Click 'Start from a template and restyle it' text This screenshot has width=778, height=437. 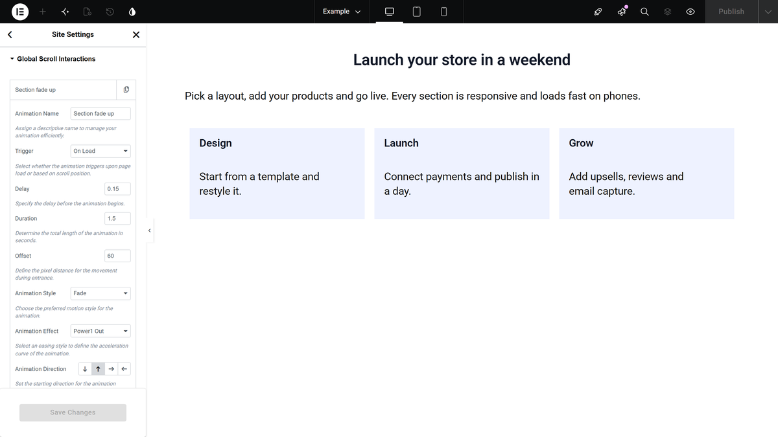(x=259, y=184)
